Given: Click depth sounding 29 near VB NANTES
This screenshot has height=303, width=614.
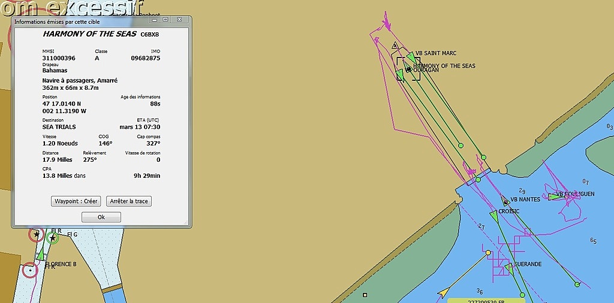Looking at the screenshot, I should click(x=522, y=191).
